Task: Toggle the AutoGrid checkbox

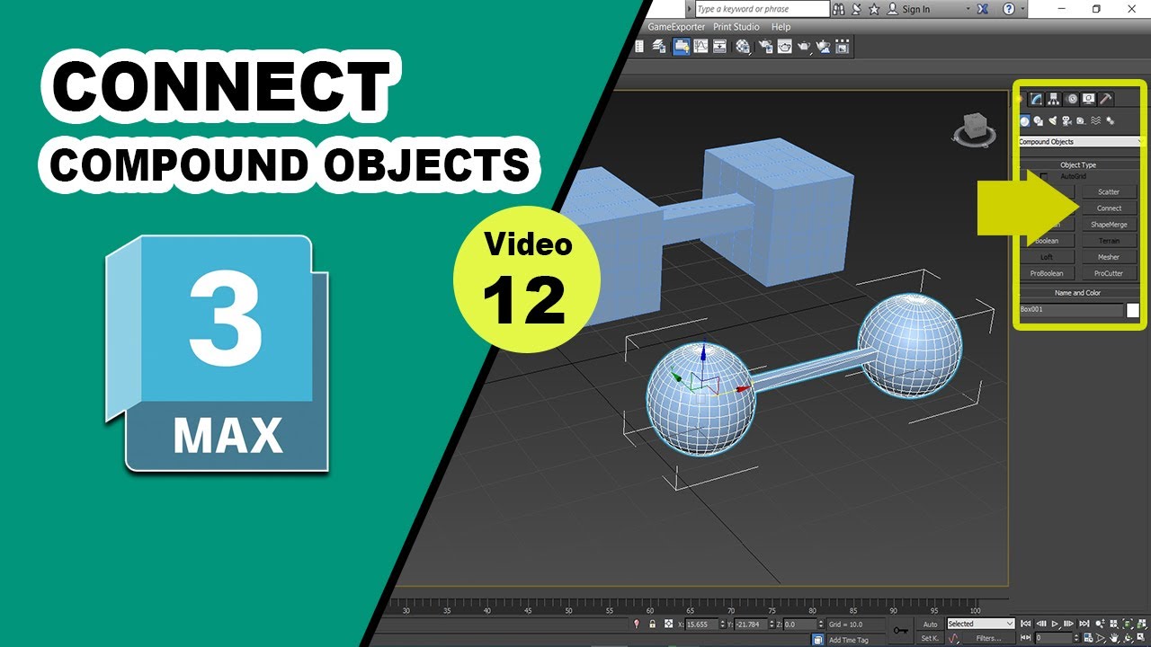Action: click(1043, 176)
